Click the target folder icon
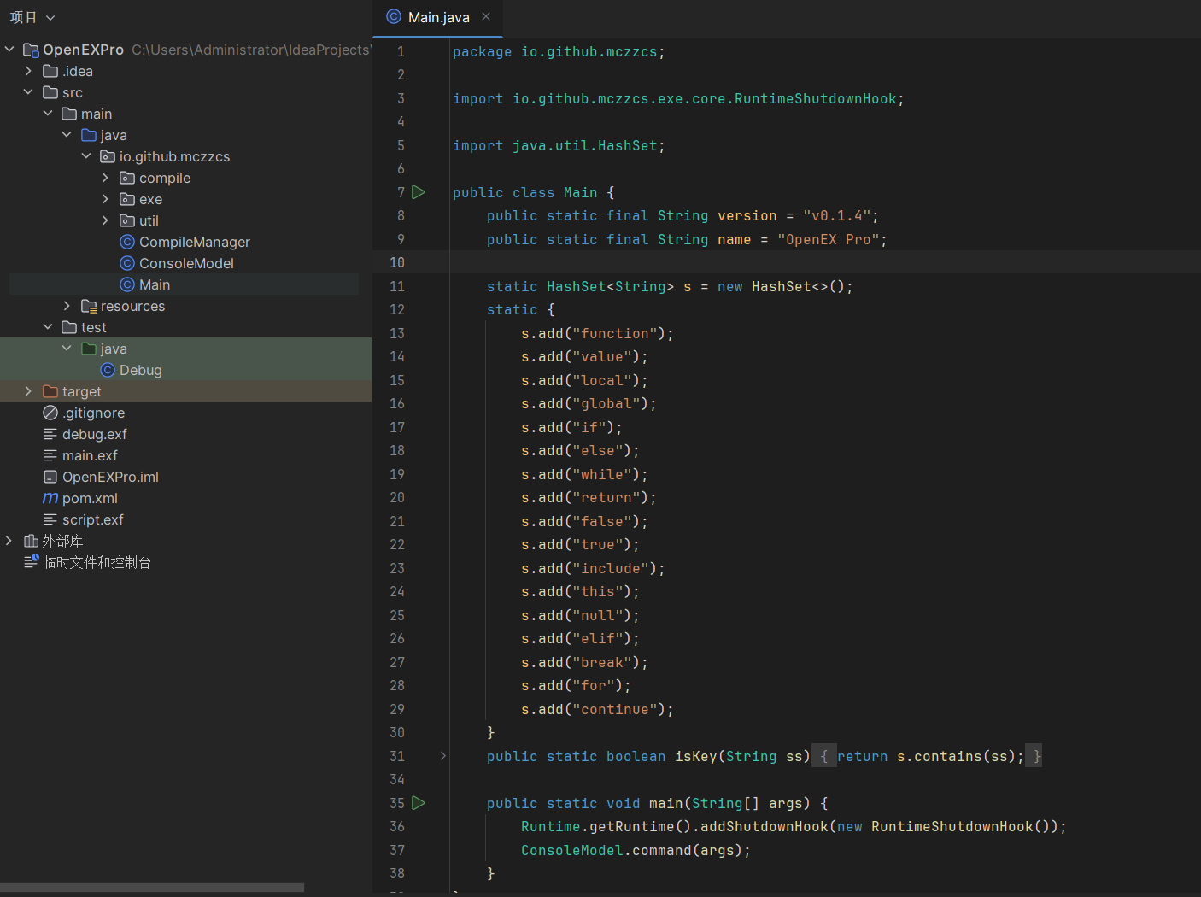 pyautogui.click(x=50, y=391)
